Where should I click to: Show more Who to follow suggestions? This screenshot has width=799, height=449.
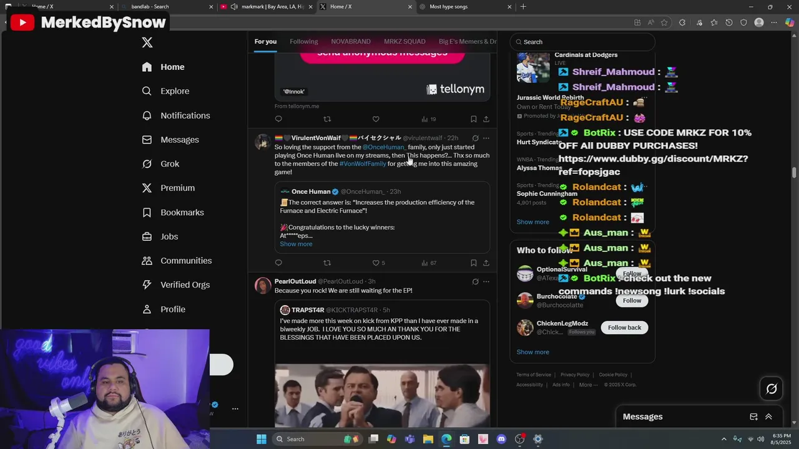532,352
